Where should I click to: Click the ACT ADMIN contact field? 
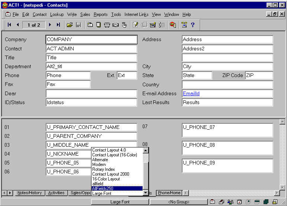click(91, 49)
